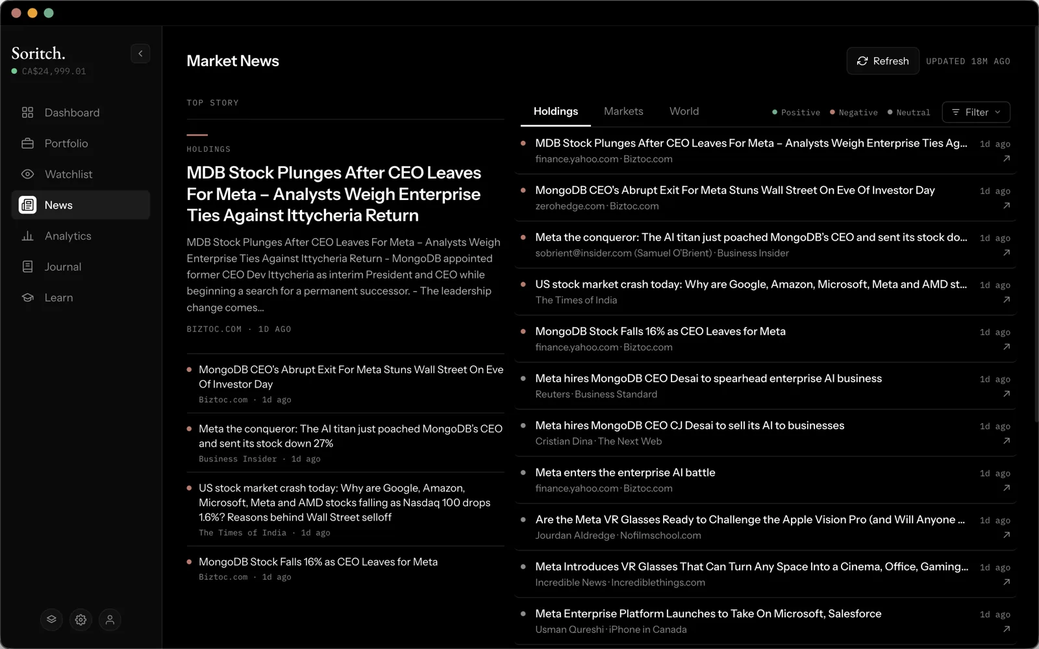Click the 'UPDATED 18M AGO' status text
This screenshot has width=1039, height=649.
[968, 61]
